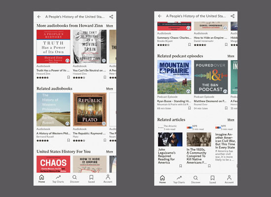This screenshot has height=197, width=271.
Task: Open Top Charts tab in left phone bottom bar
Action: pyautogui.click(x=58, y=179)
